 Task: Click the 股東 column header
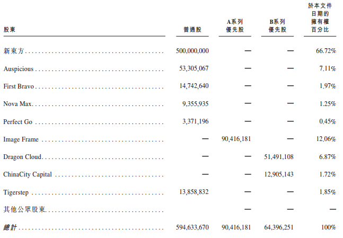pos(10,30)
